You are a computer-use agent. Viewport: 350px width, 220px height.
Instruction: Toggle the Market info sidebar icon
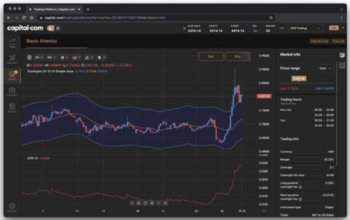(342, 65)
